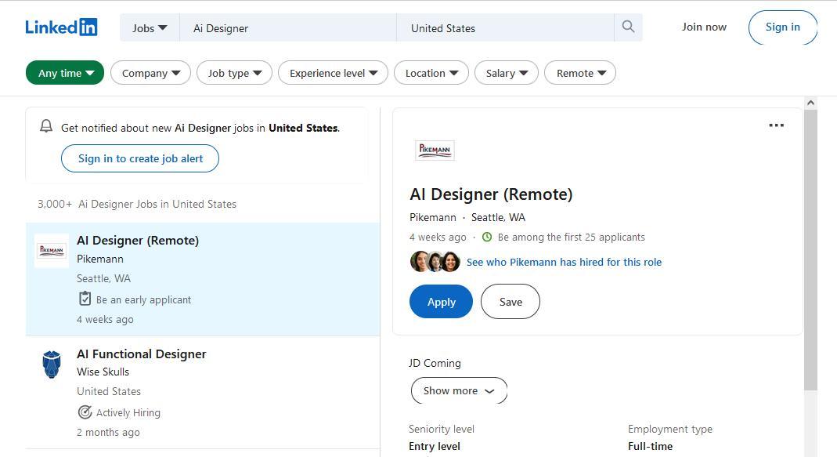Viewport: 837px width, 457px height.
Task: Expand the Remote filter
Action: [x=580, y=73]
